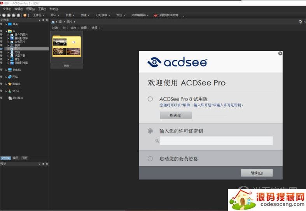Click the Weibo logo share icon
Screen dimensions: 306x211
pos(156,16)
